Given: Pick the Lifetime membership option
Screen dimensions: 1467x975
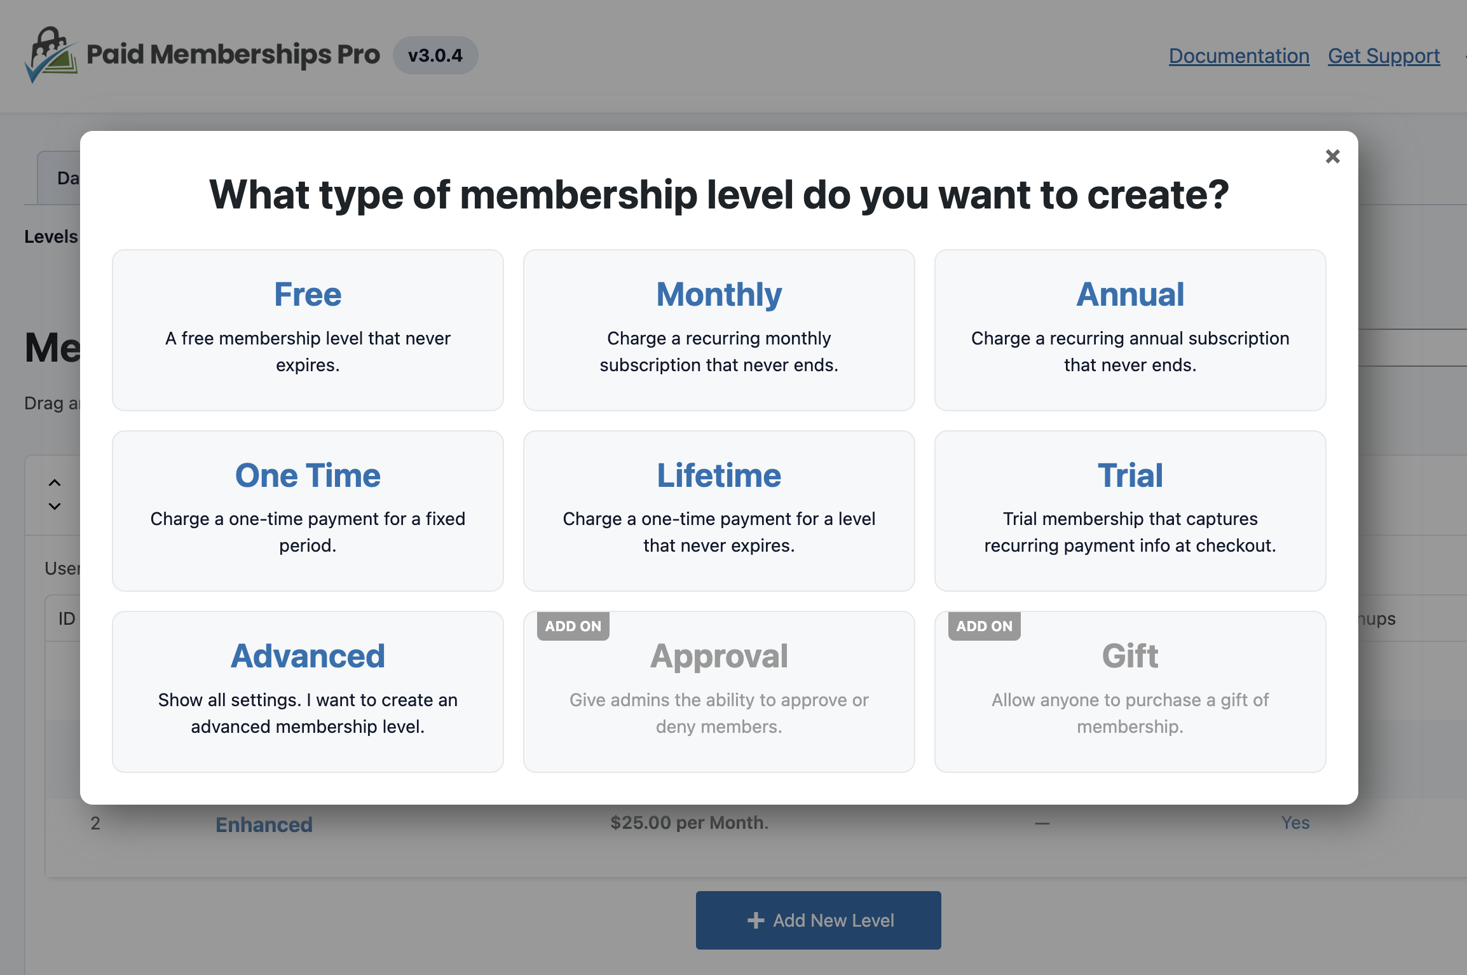Looking at the screenshot, I should click(718, 510).
